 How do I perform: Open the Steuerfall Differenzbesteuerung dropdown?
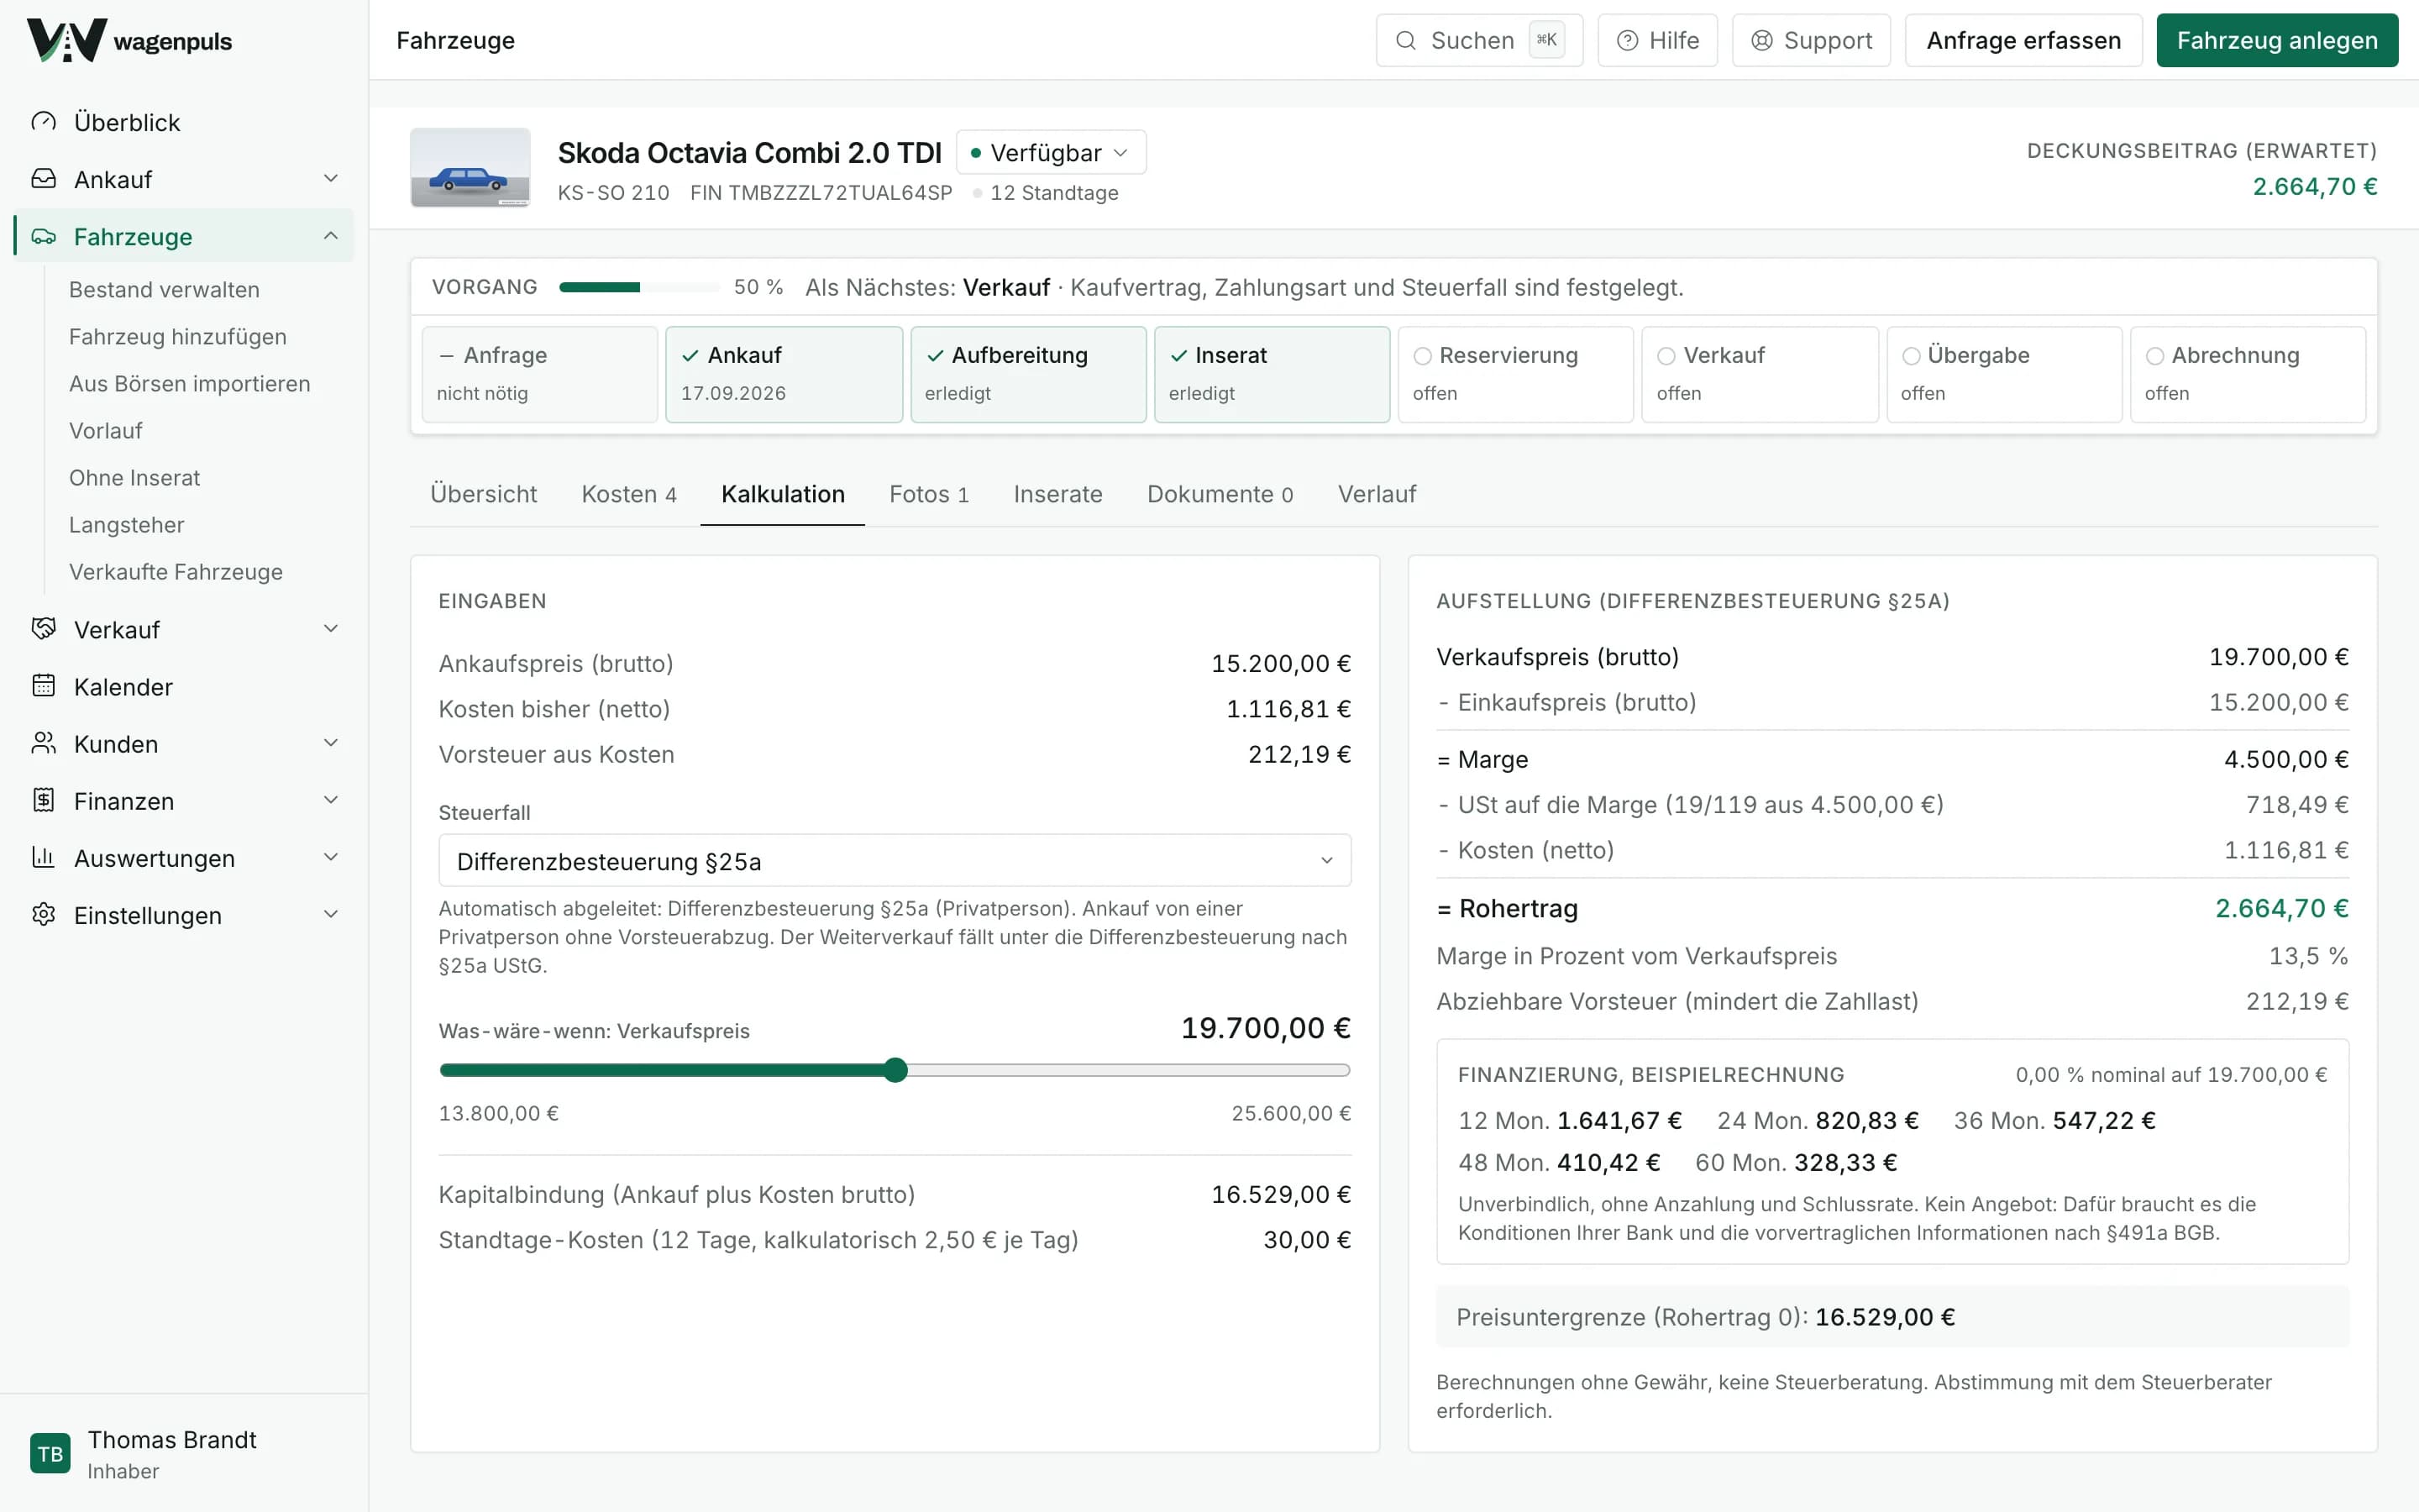(895, 860)
